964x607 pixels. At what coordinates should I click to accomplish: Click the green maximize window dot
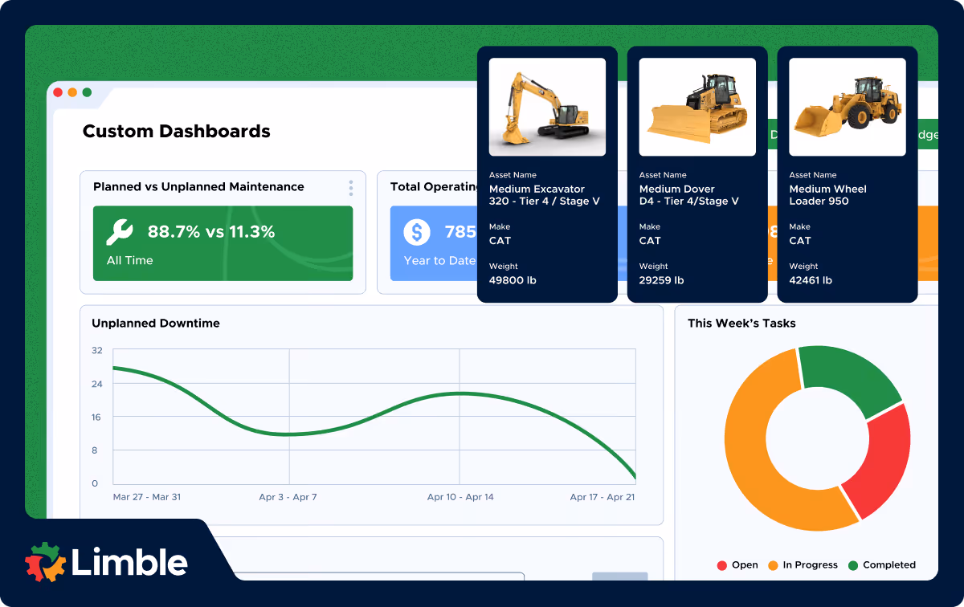(x=87, y=92)
